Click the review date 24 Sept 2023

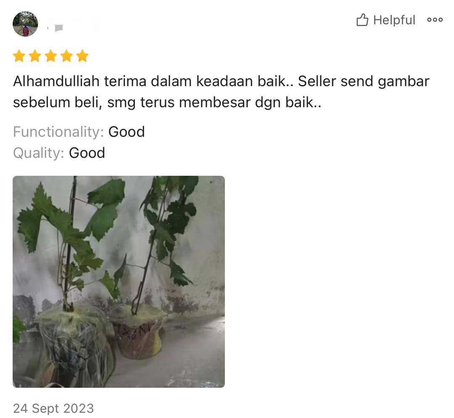(53, 408)
